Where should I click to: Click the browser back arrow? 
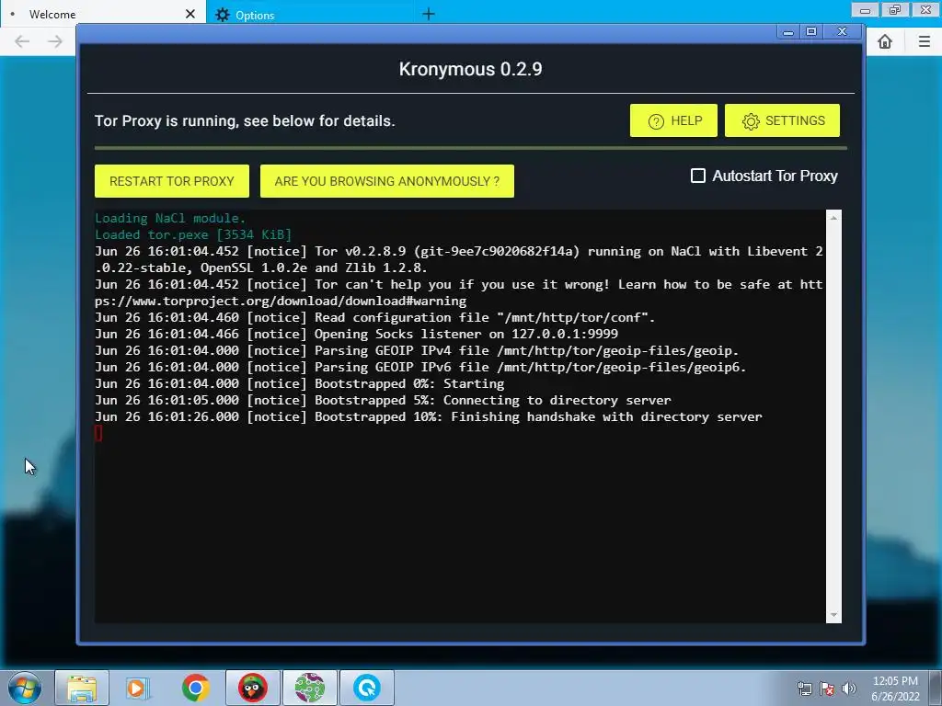[22, 41]
